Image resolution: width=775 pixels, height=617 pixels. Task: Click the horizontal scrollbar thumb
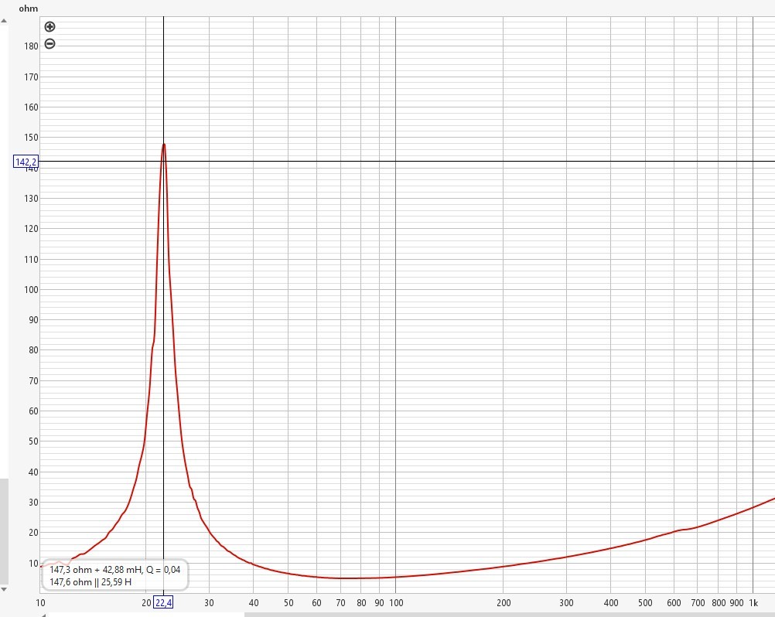pos(143,614)
